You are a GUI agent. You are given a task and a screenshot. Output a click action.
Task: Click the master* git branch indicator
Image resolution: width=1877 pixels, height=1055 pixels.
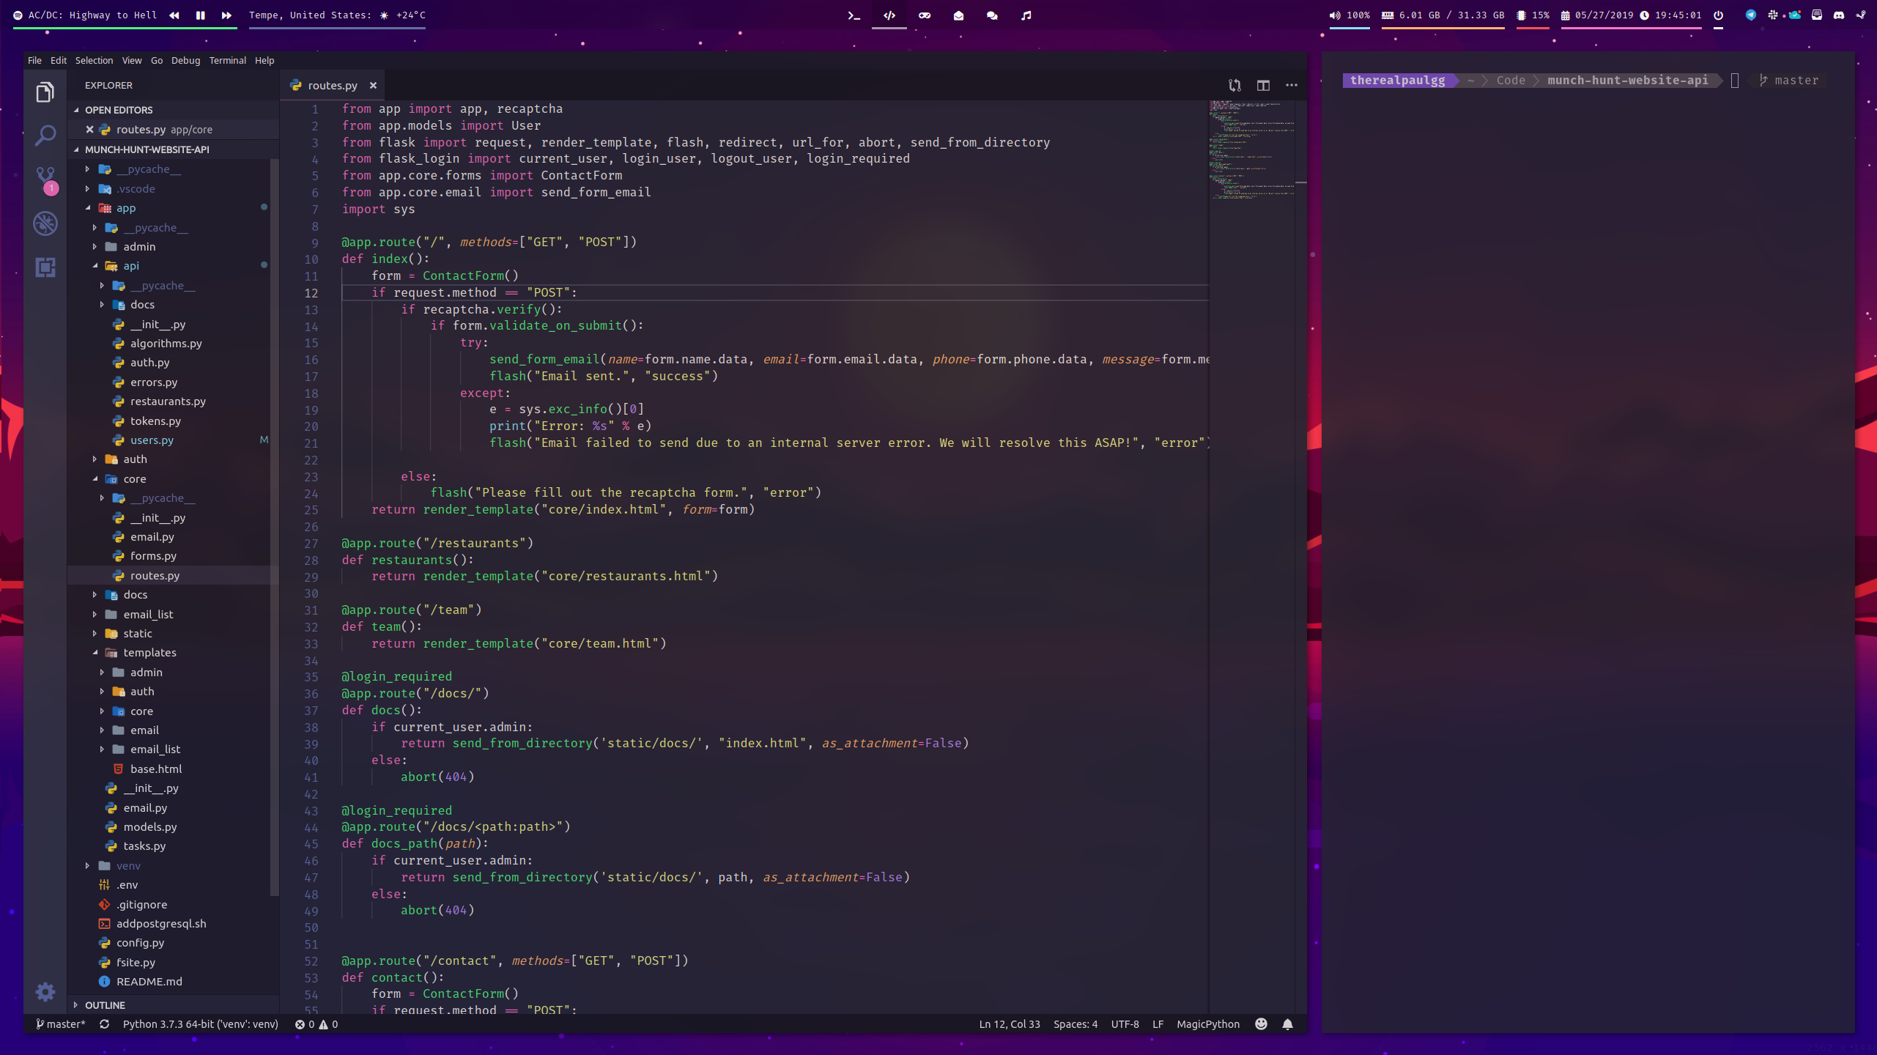pos(61,1024)
